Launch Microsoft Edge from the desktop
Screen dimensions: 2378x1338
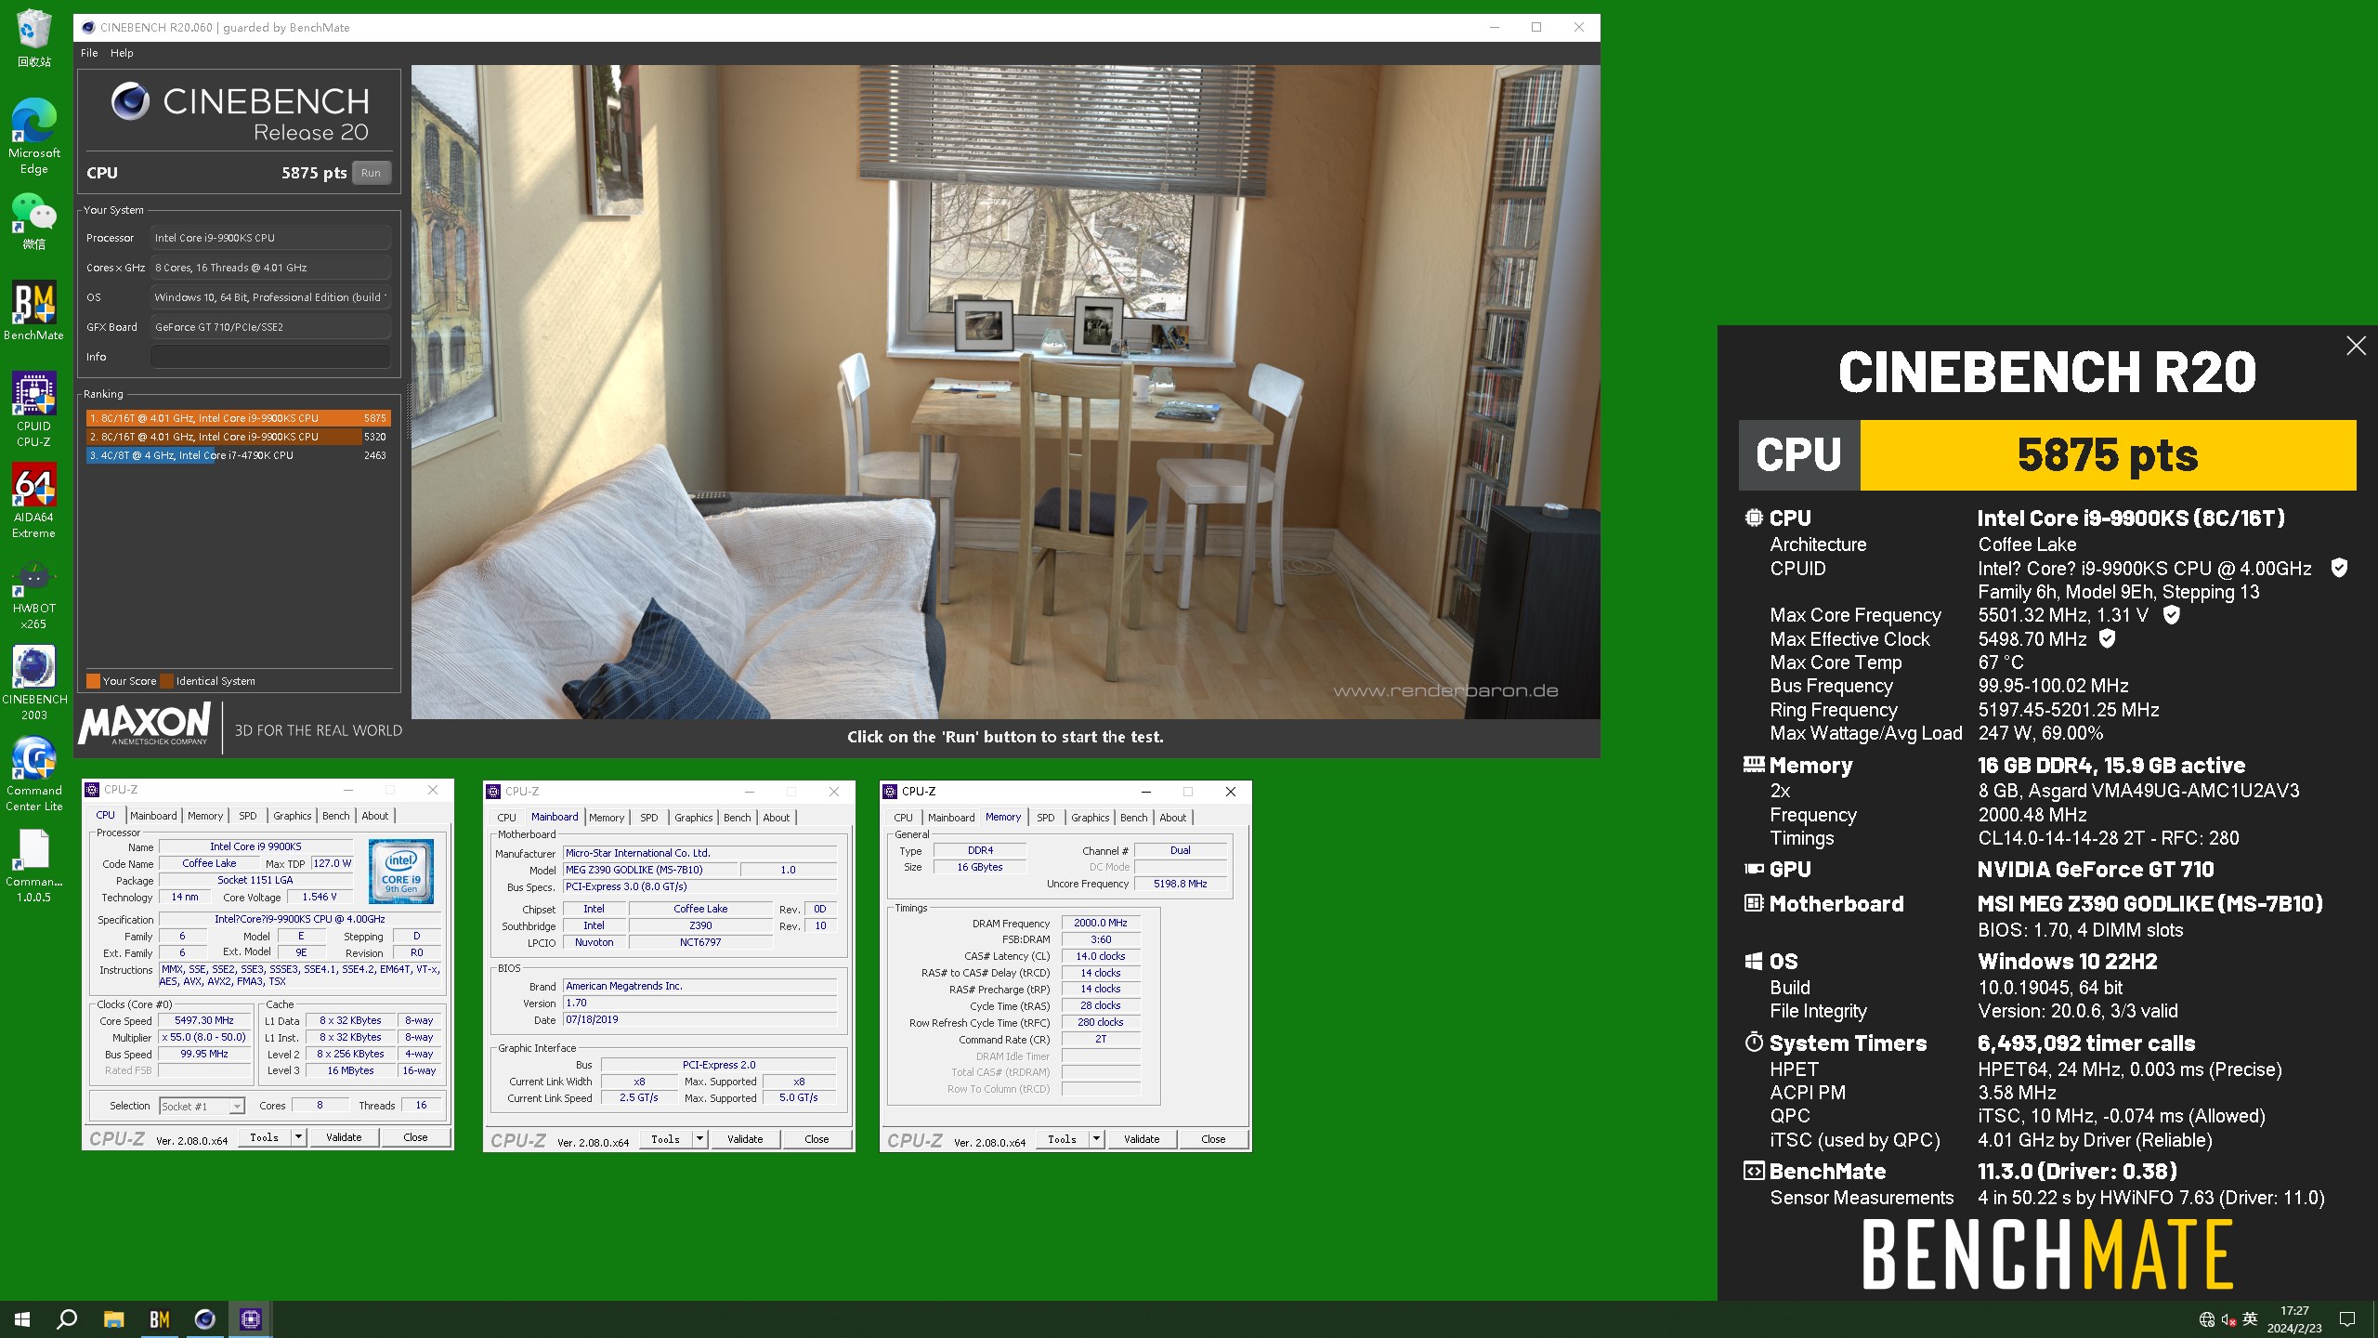coord(34,137)
